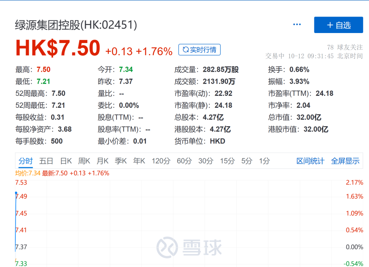Click the 均价:7.34 label above chart
This screenshot has width=369, height=267.
point(28,173)
